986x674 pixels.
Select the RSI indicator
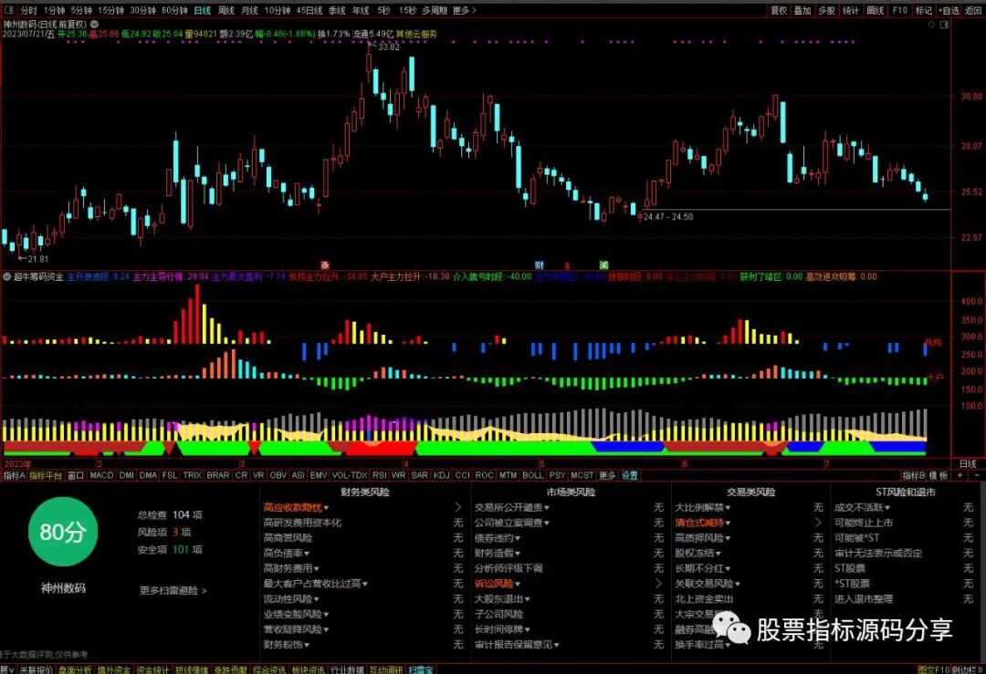point(379,475)
